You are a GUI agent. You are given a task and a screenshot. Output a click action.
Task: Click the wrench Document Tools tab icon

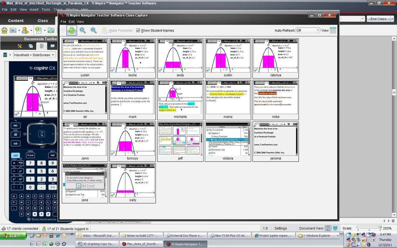click(20, 46)
